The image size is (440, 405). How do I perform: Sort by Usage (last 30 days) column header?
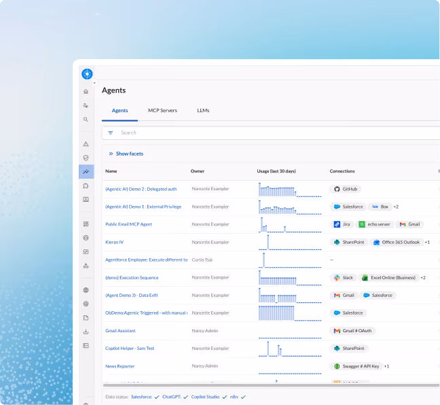pos(276,171)
